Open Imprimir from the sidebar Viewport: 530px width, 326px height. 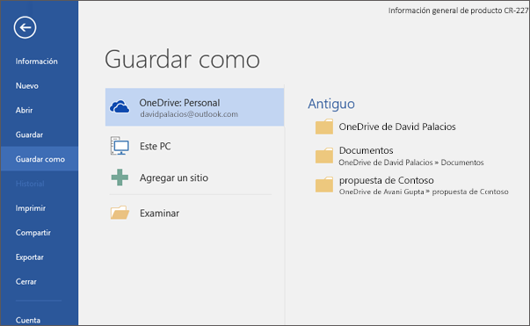31,208
